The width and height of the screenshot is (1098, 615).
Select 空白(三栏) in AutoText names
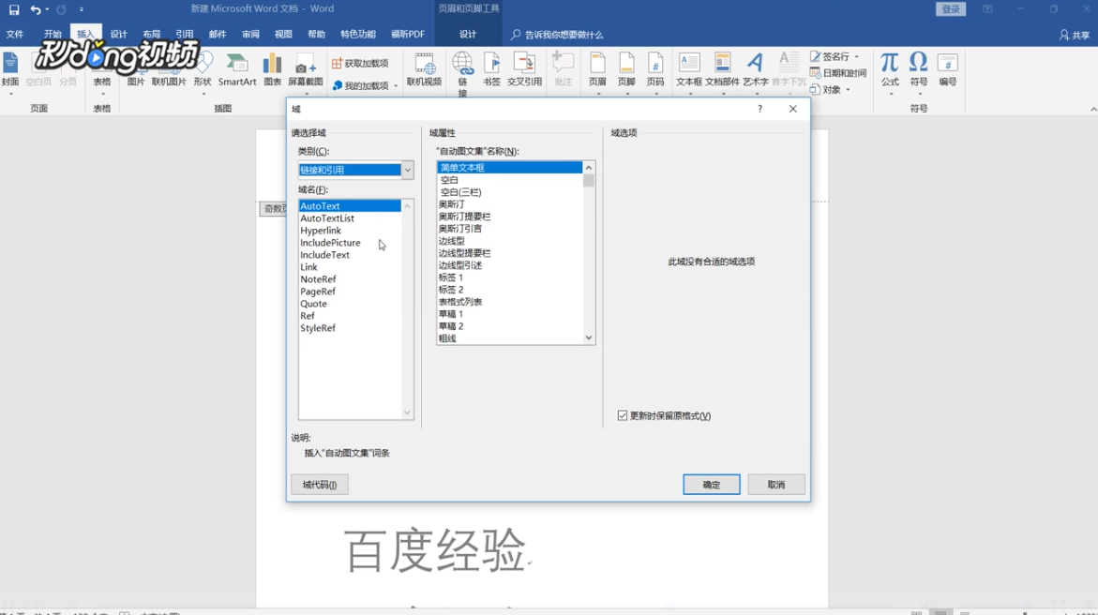(x=510, y=192)
